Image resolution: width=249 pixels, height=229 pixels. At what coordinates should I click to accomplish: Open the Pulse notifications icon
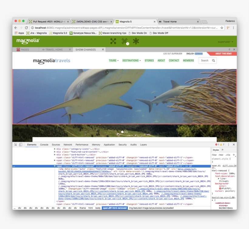click(124, 41)
